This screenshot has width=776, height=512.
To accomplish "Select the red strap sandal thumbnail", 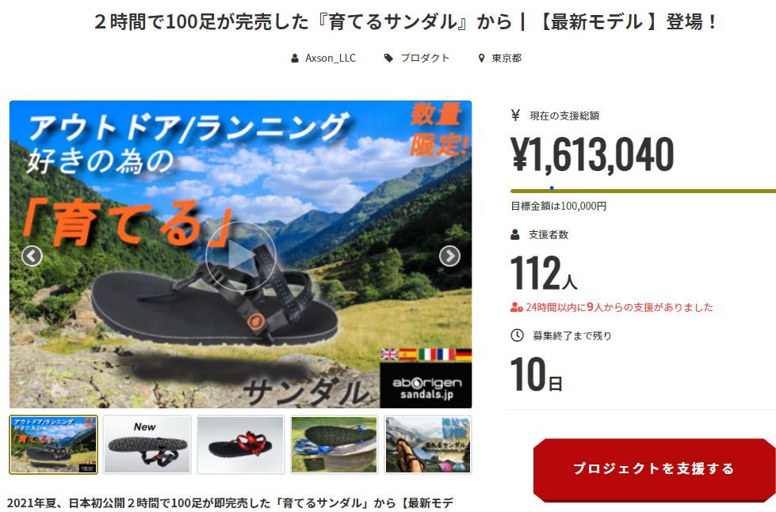I will [x=240, y=445].
